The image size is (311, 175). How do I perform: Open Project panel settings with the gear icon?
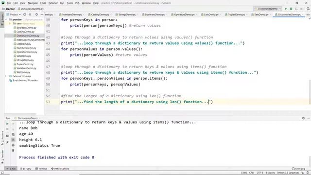[x=36, y=15]
